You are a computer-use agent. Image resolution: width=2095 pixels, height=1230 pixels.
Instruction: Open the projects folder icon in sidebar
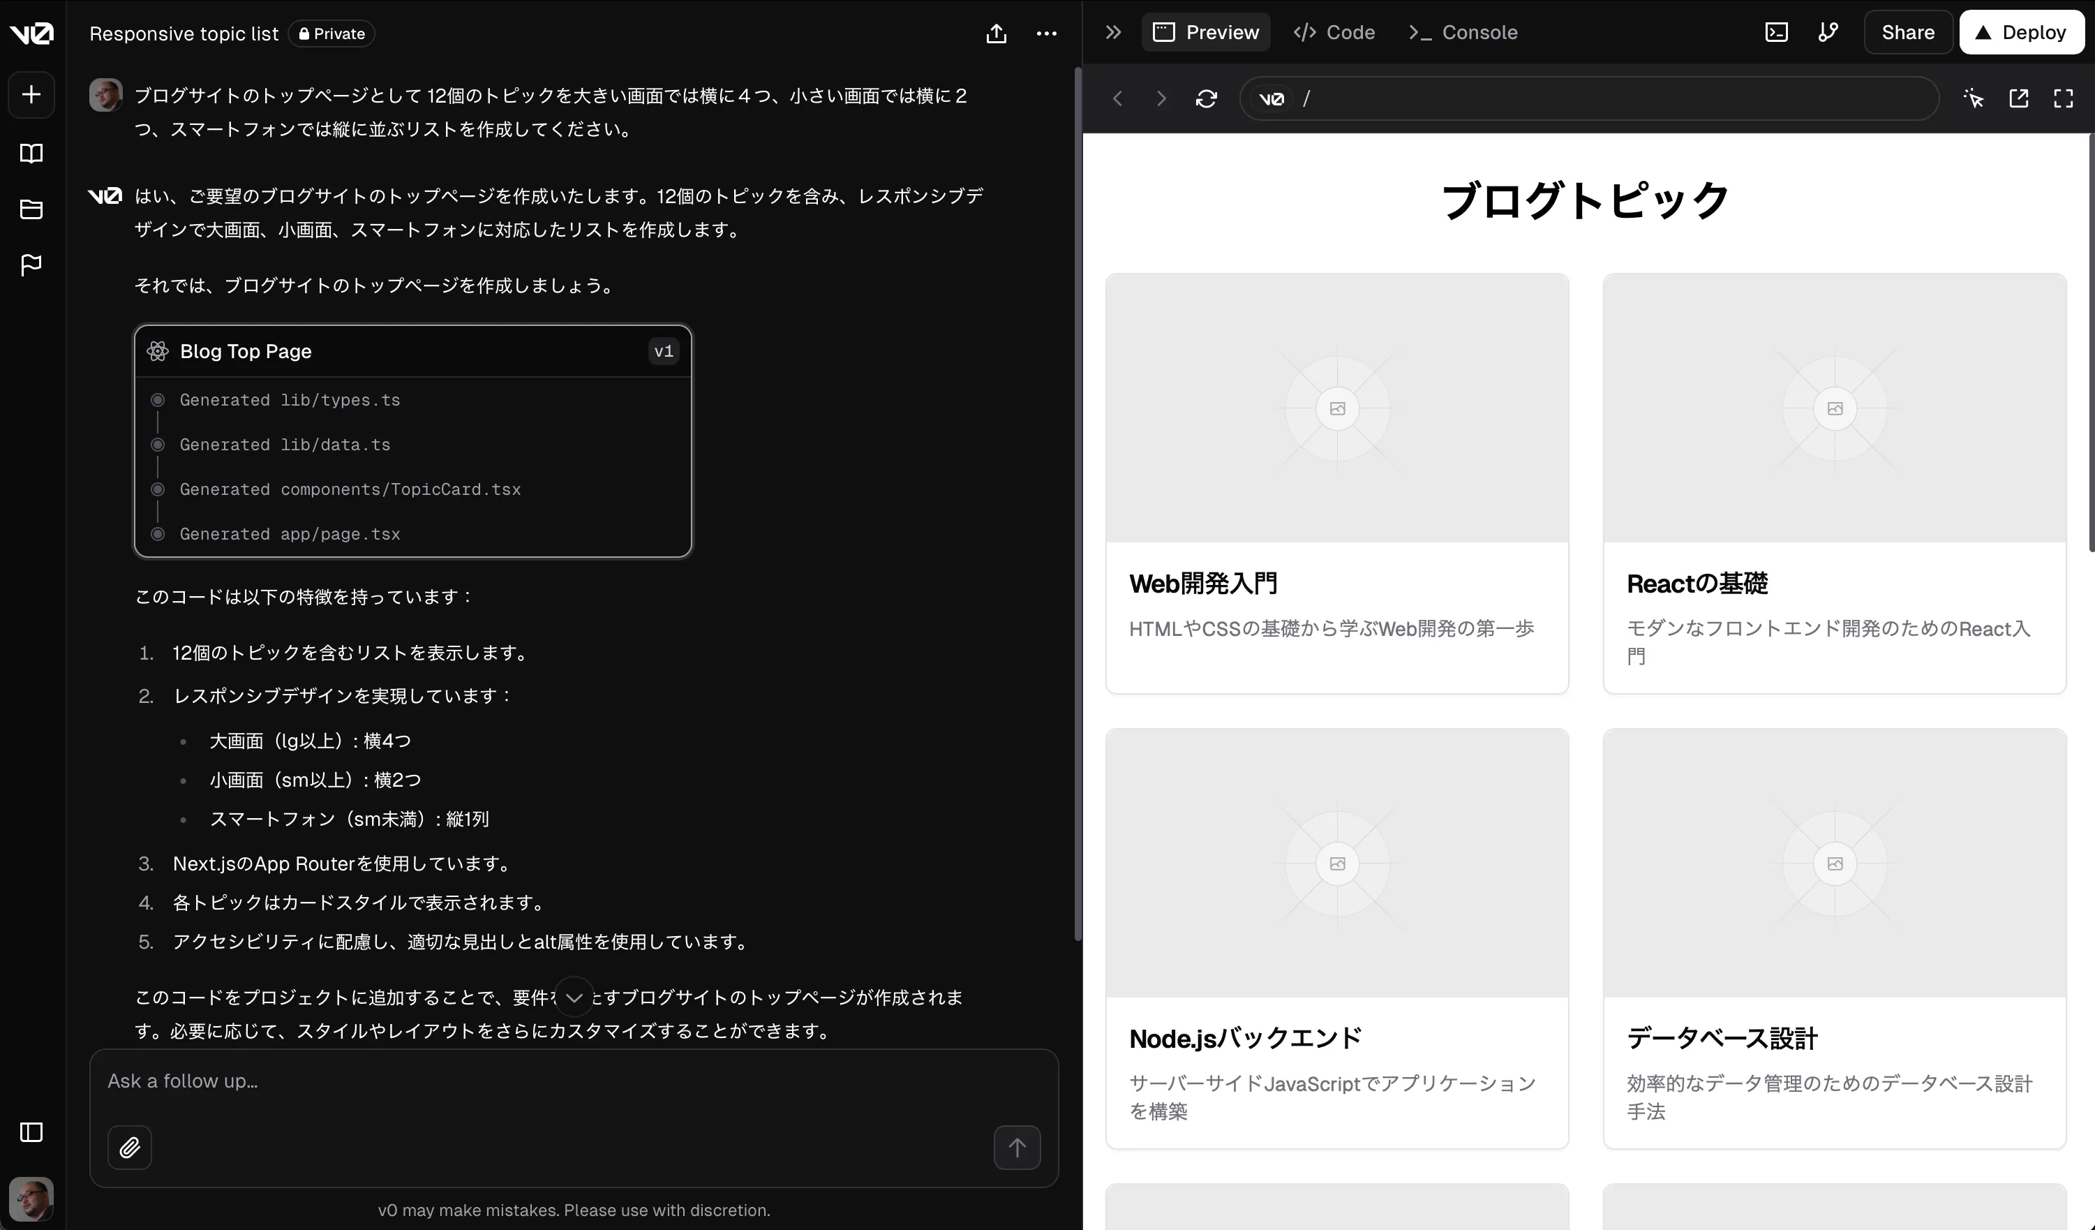[x=31, y=209]
